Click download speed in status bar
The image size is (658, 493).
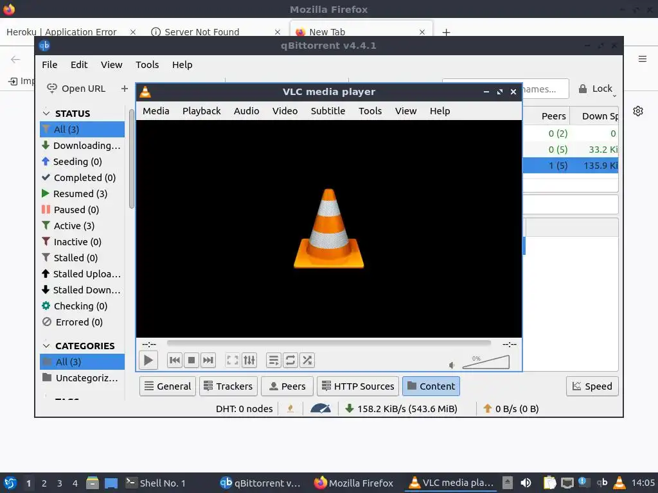coord(401,409)
